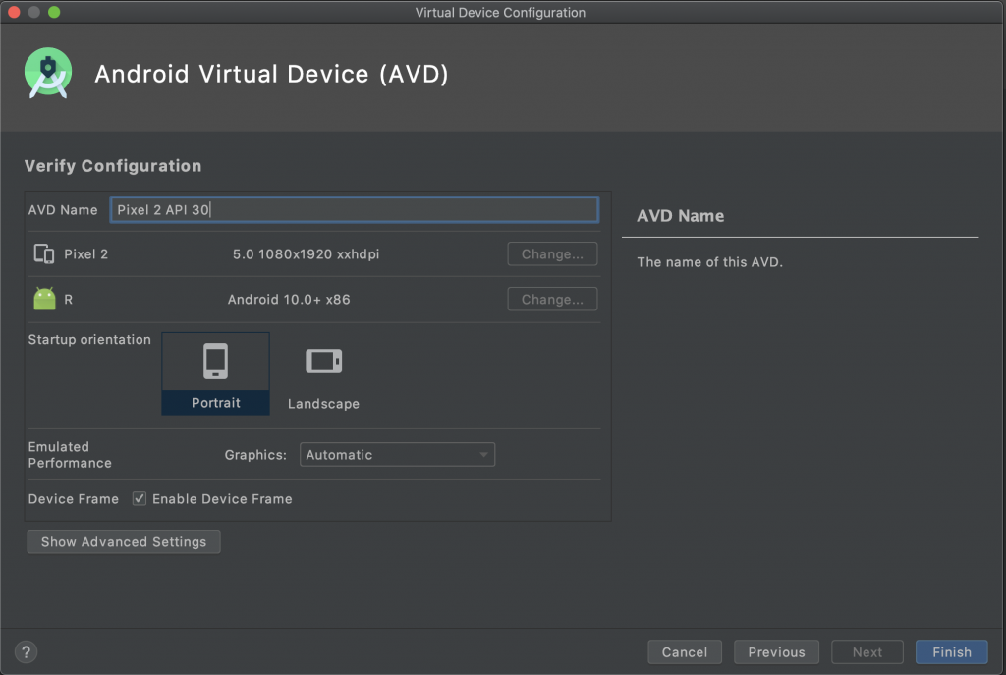
Task: Show Advanced Settings
Action: 124,541
